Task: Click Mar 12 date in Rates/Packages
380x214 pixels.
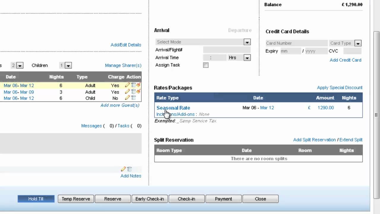Action: pos(267,108)
